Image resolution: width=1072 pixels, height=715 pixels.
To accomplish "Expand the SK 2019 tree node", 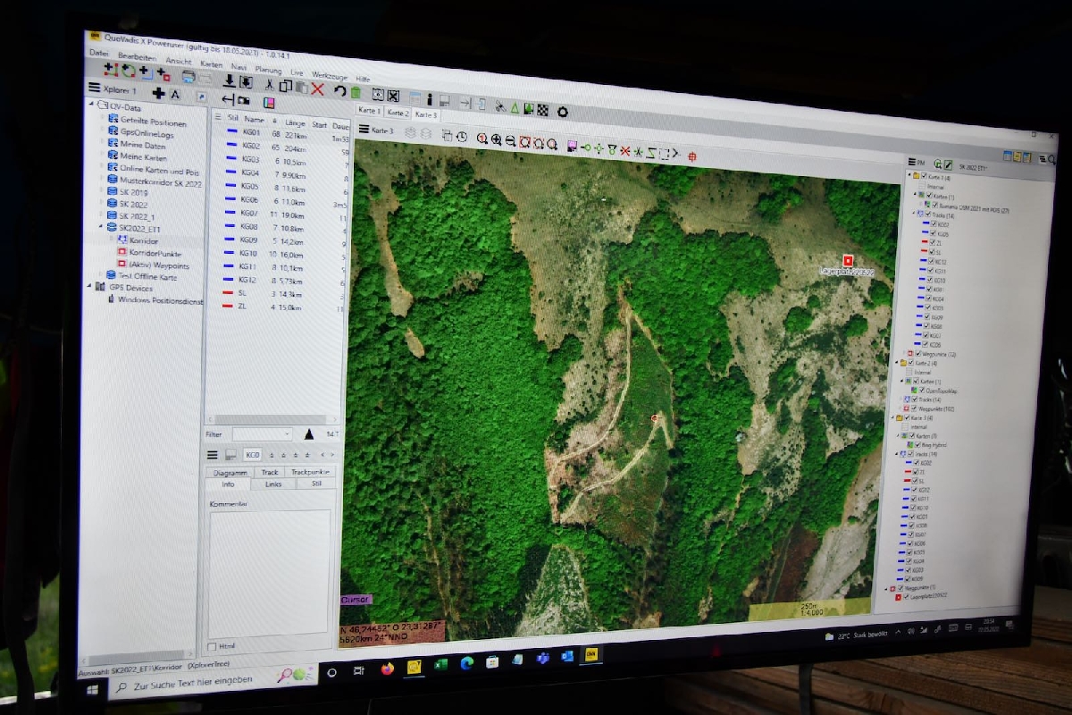I will (102, 191).
